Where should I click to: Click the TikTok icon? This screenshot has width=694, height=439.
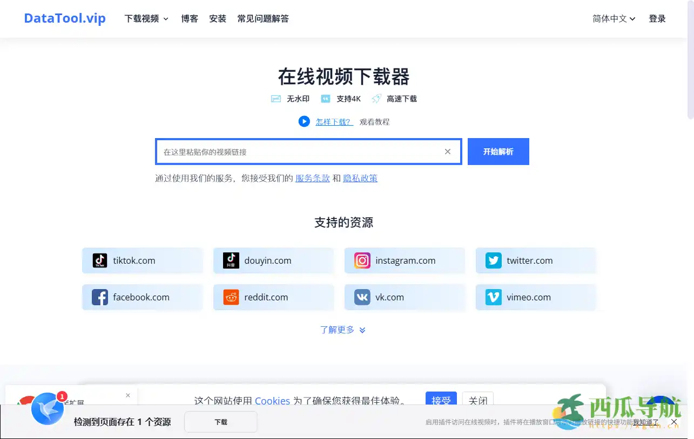(99, 260)
